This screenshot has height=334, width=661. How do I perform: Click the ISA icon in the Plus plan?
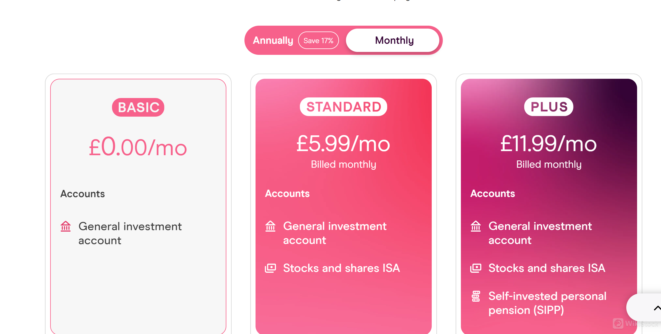[x=476, y=268]
